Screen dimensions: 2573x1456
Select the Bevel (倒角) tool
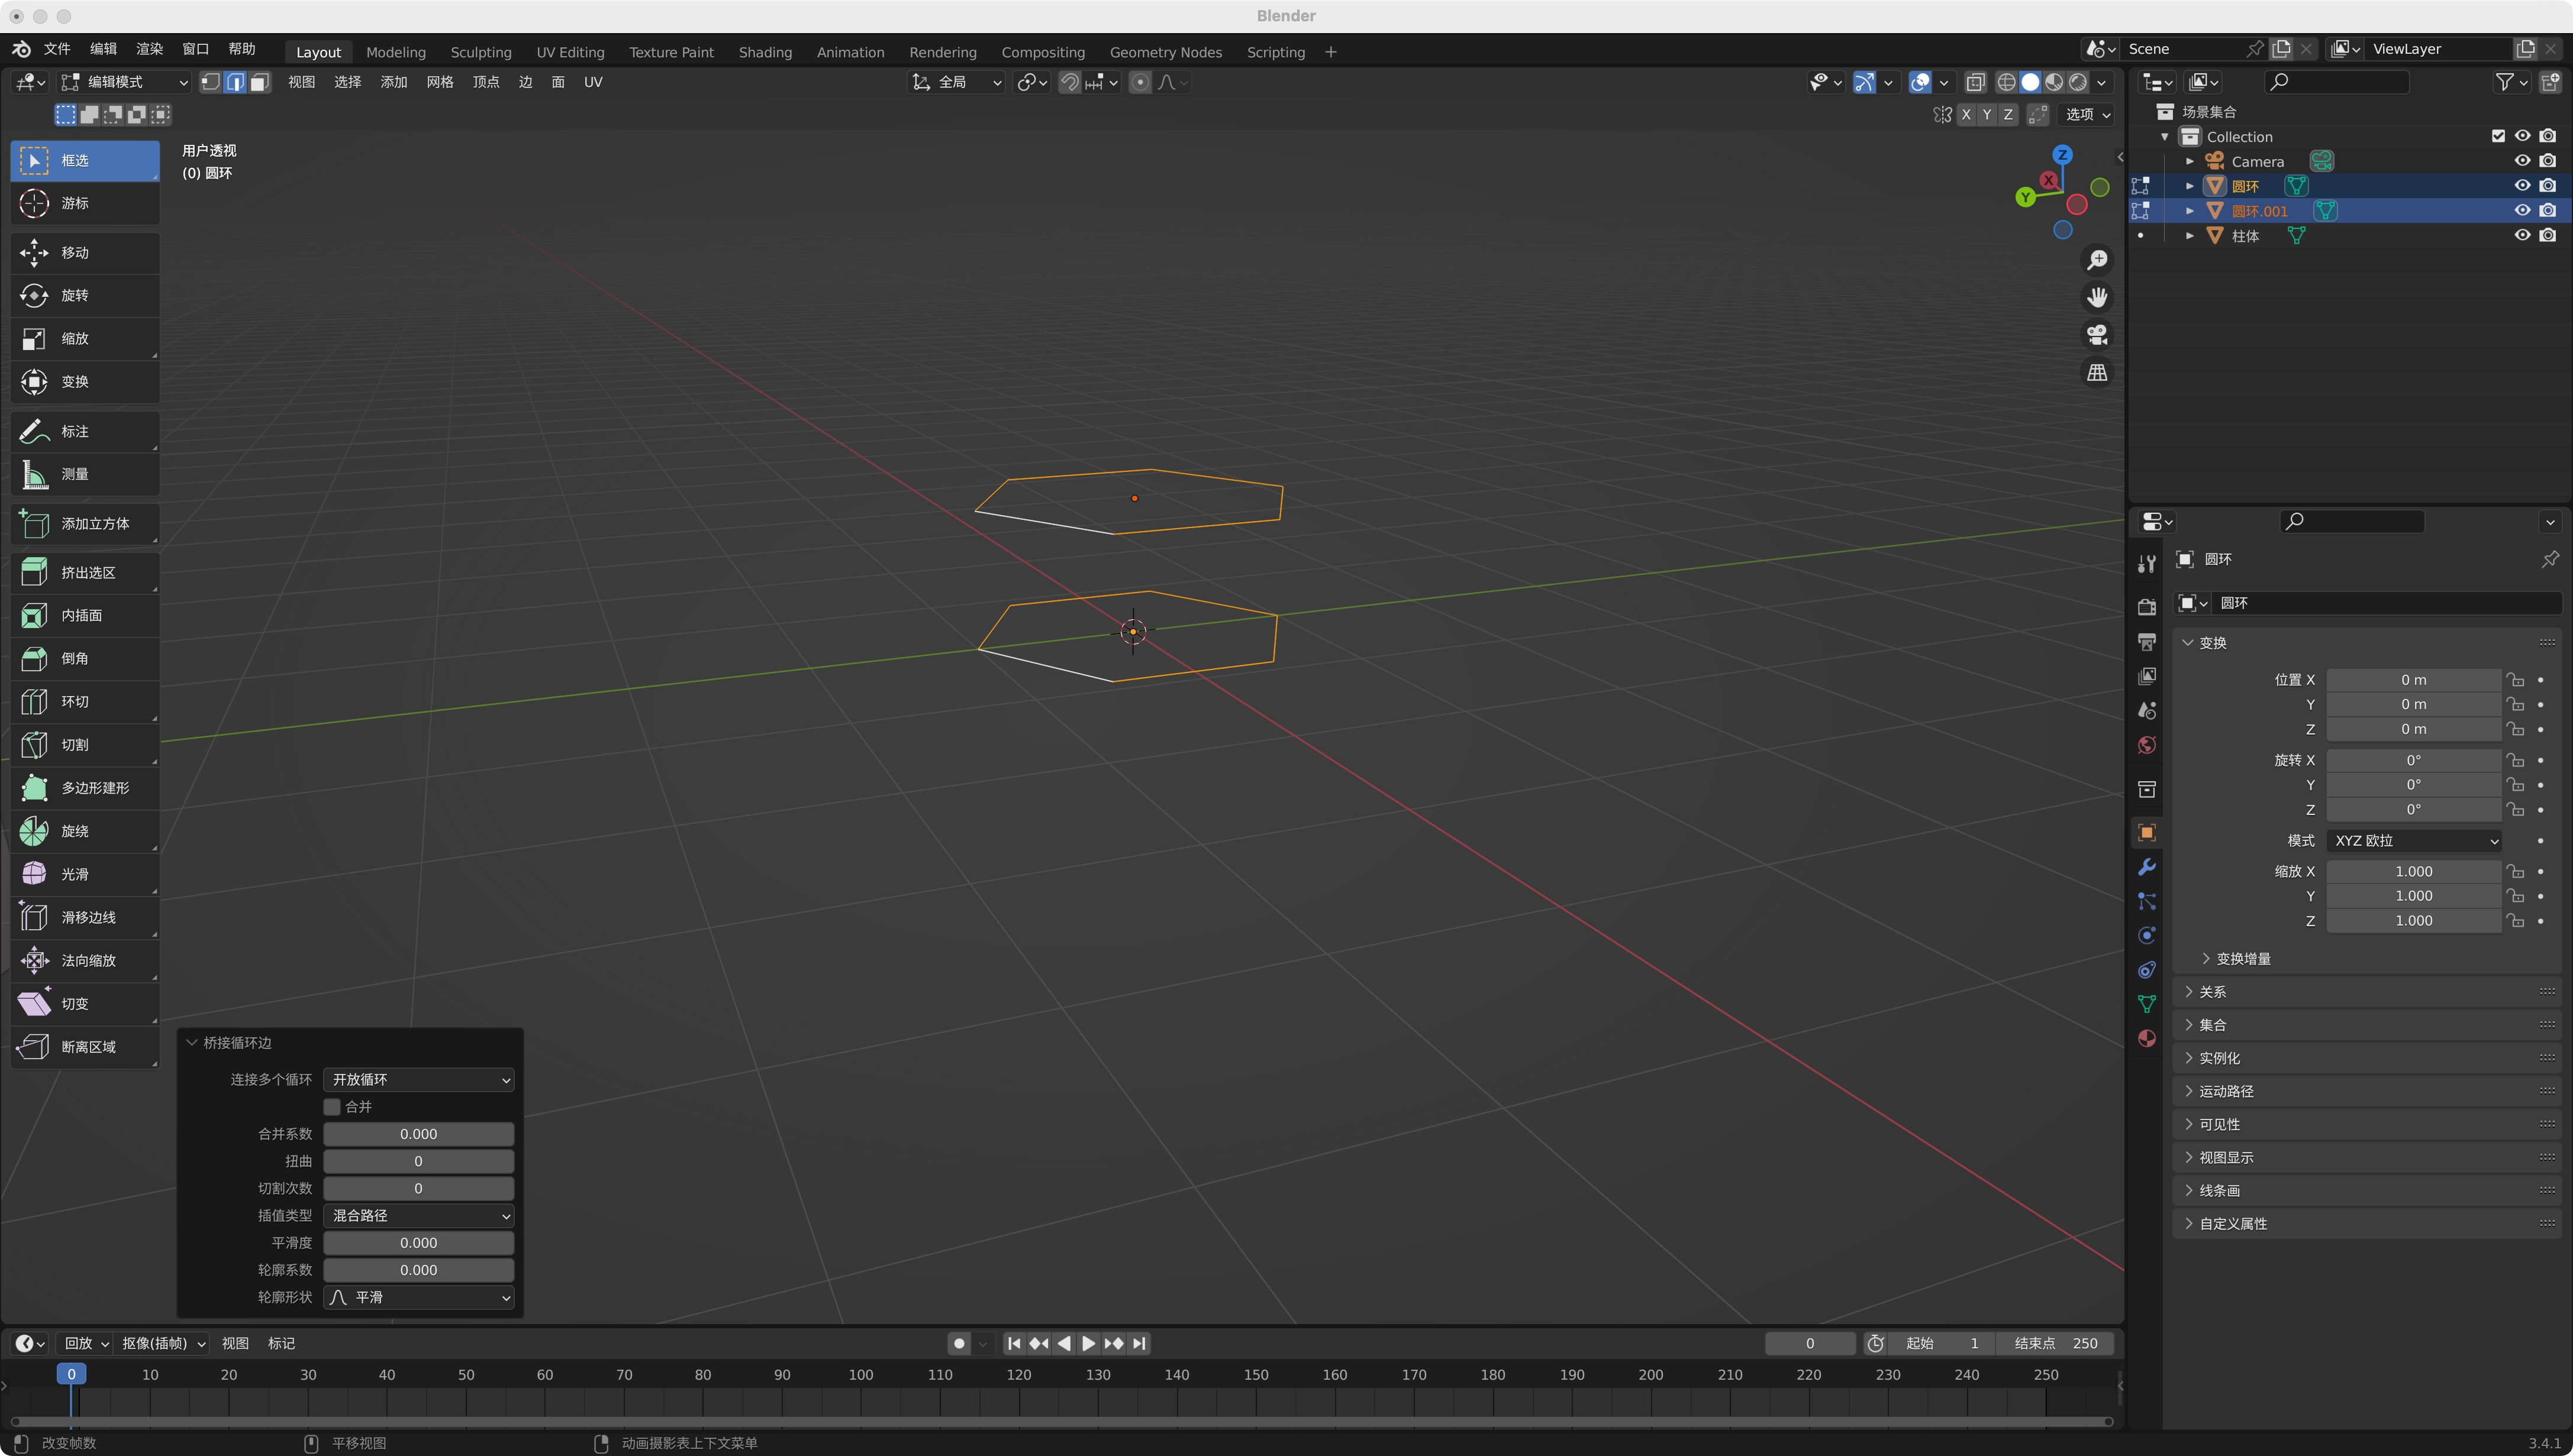[84, 658]
